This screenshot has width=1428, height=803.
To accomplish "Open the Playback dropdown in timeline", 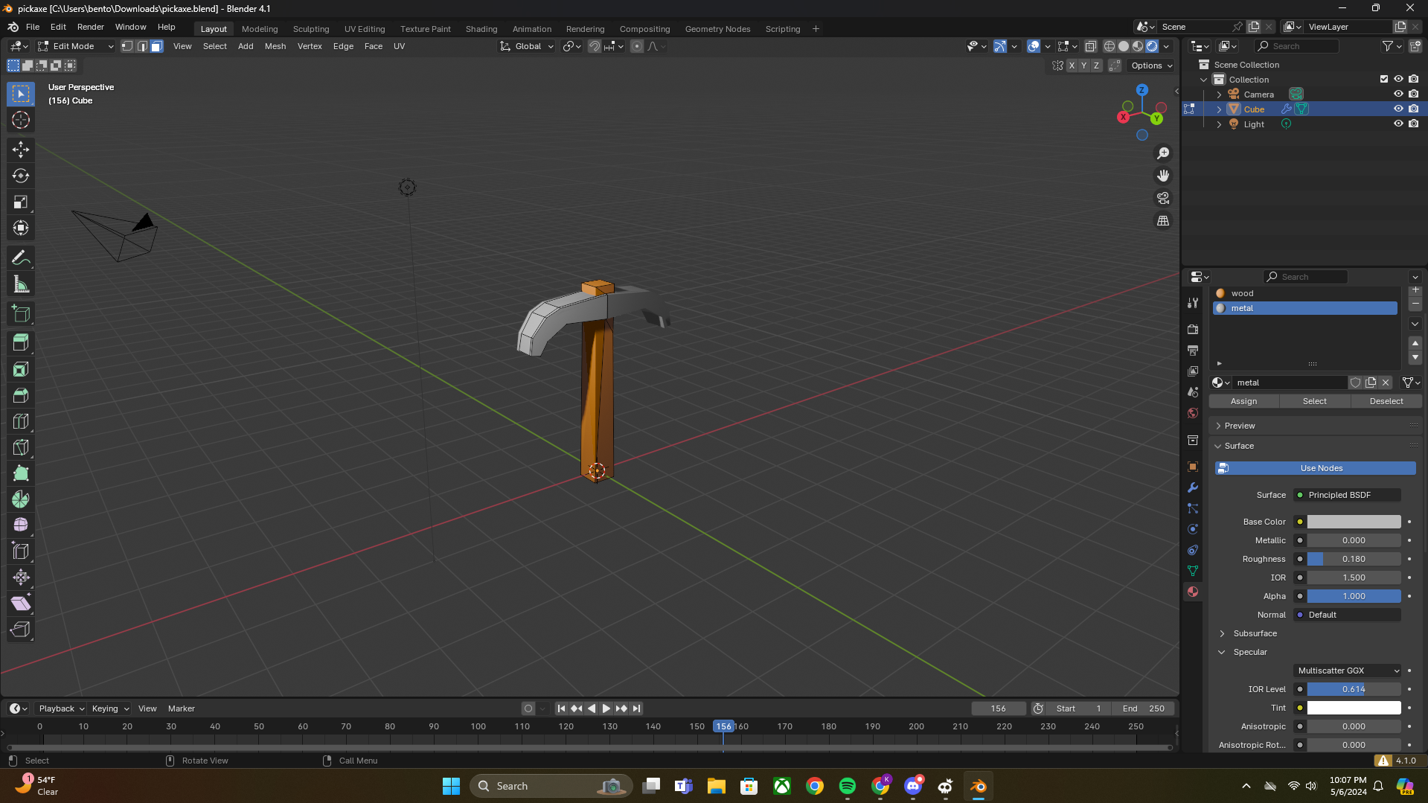I will [61, 708].
